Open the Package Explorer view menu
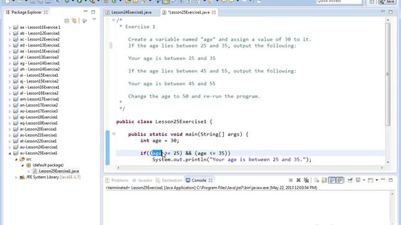Screen dimensions: 401x225 coord(94,19)
